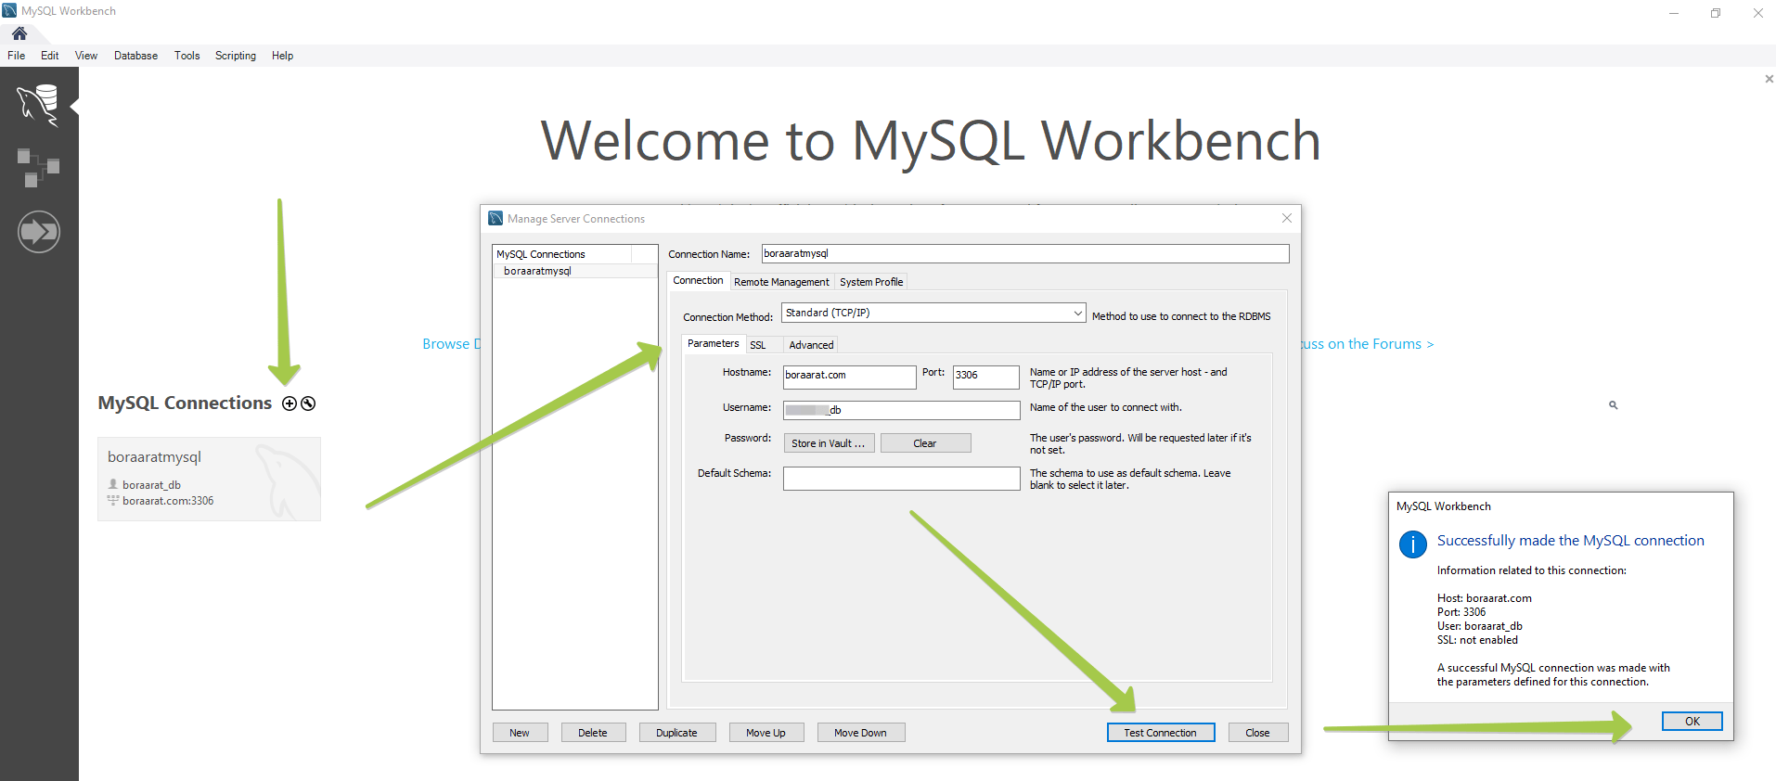Click the 'User: boraarat_db' text

tap(1480, 626)
